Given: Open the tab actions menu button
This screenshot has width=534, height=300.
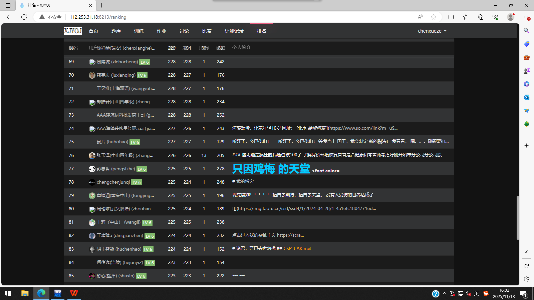Looking at the screenshot, I should tap(8, 5).
